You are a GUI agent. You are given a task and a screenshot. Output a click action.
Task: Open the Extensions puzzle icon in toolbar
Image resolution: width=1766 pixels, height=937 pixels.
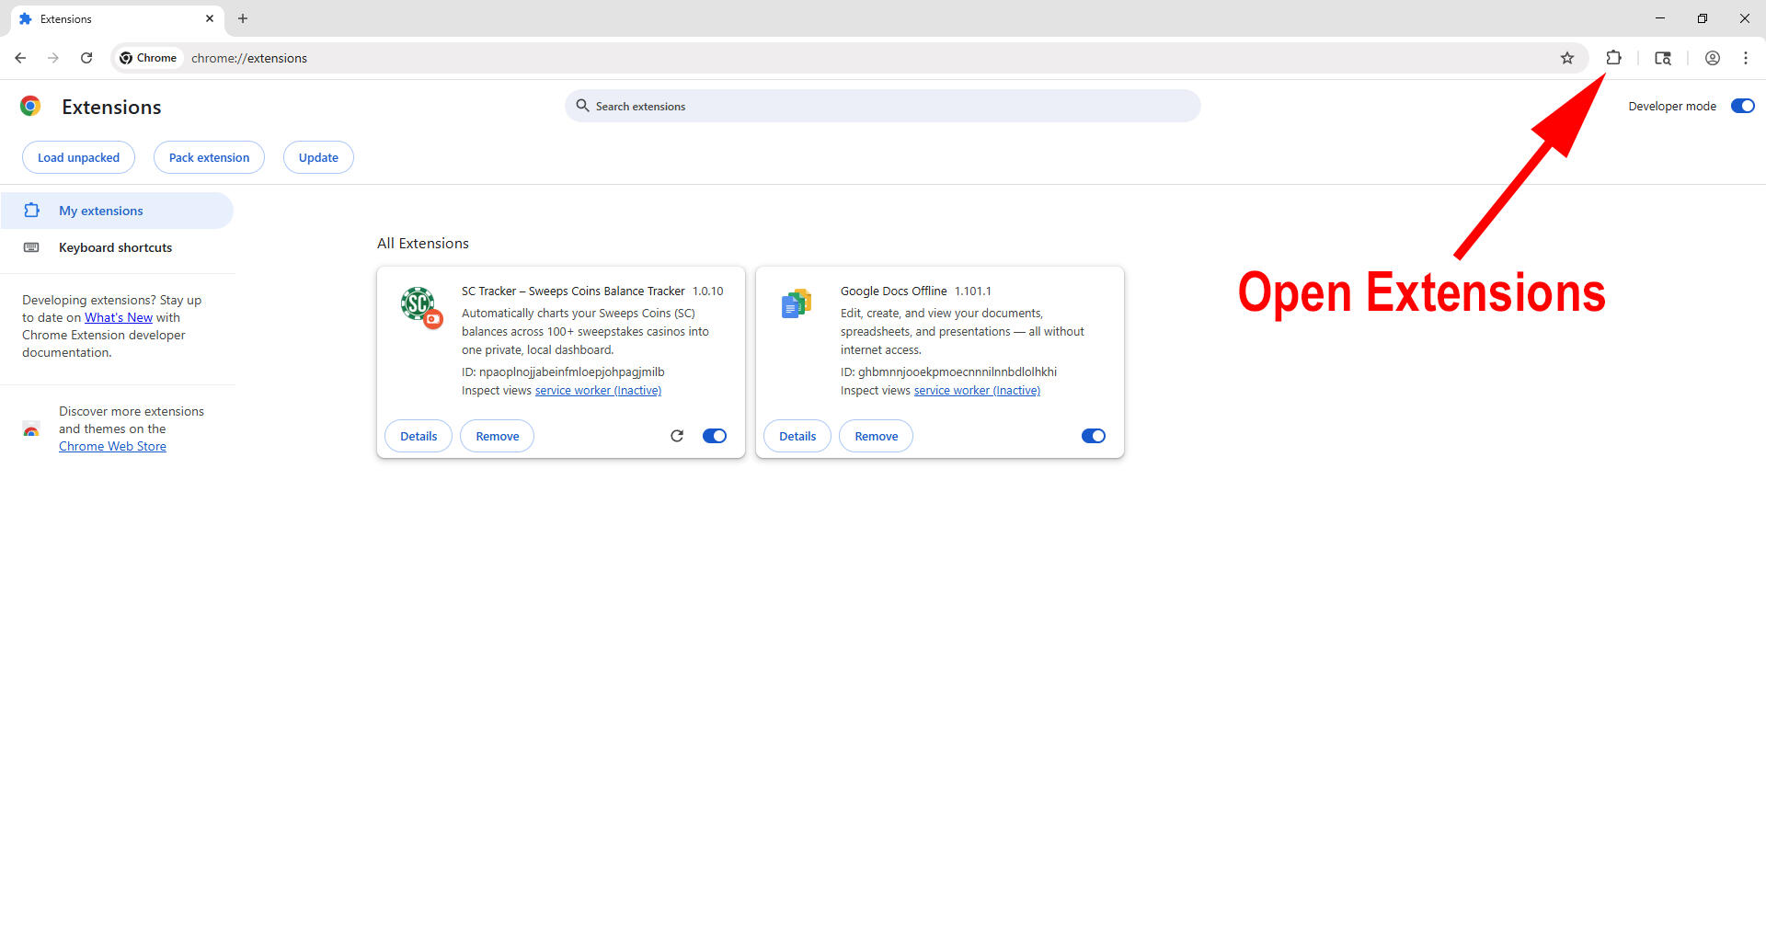[x=1613, y=58]
